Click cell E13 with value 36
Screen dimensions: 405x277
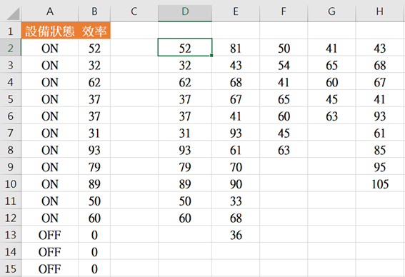236,235
